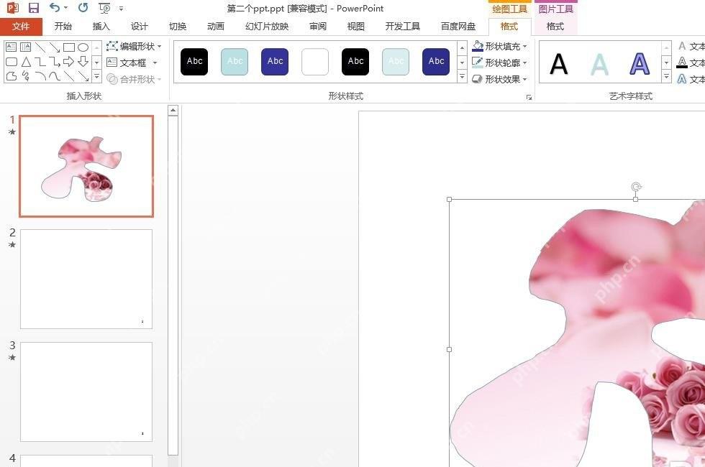
Task: Apply the black A WordArt style
Action: pyautogui.click(x=559, y=64)
